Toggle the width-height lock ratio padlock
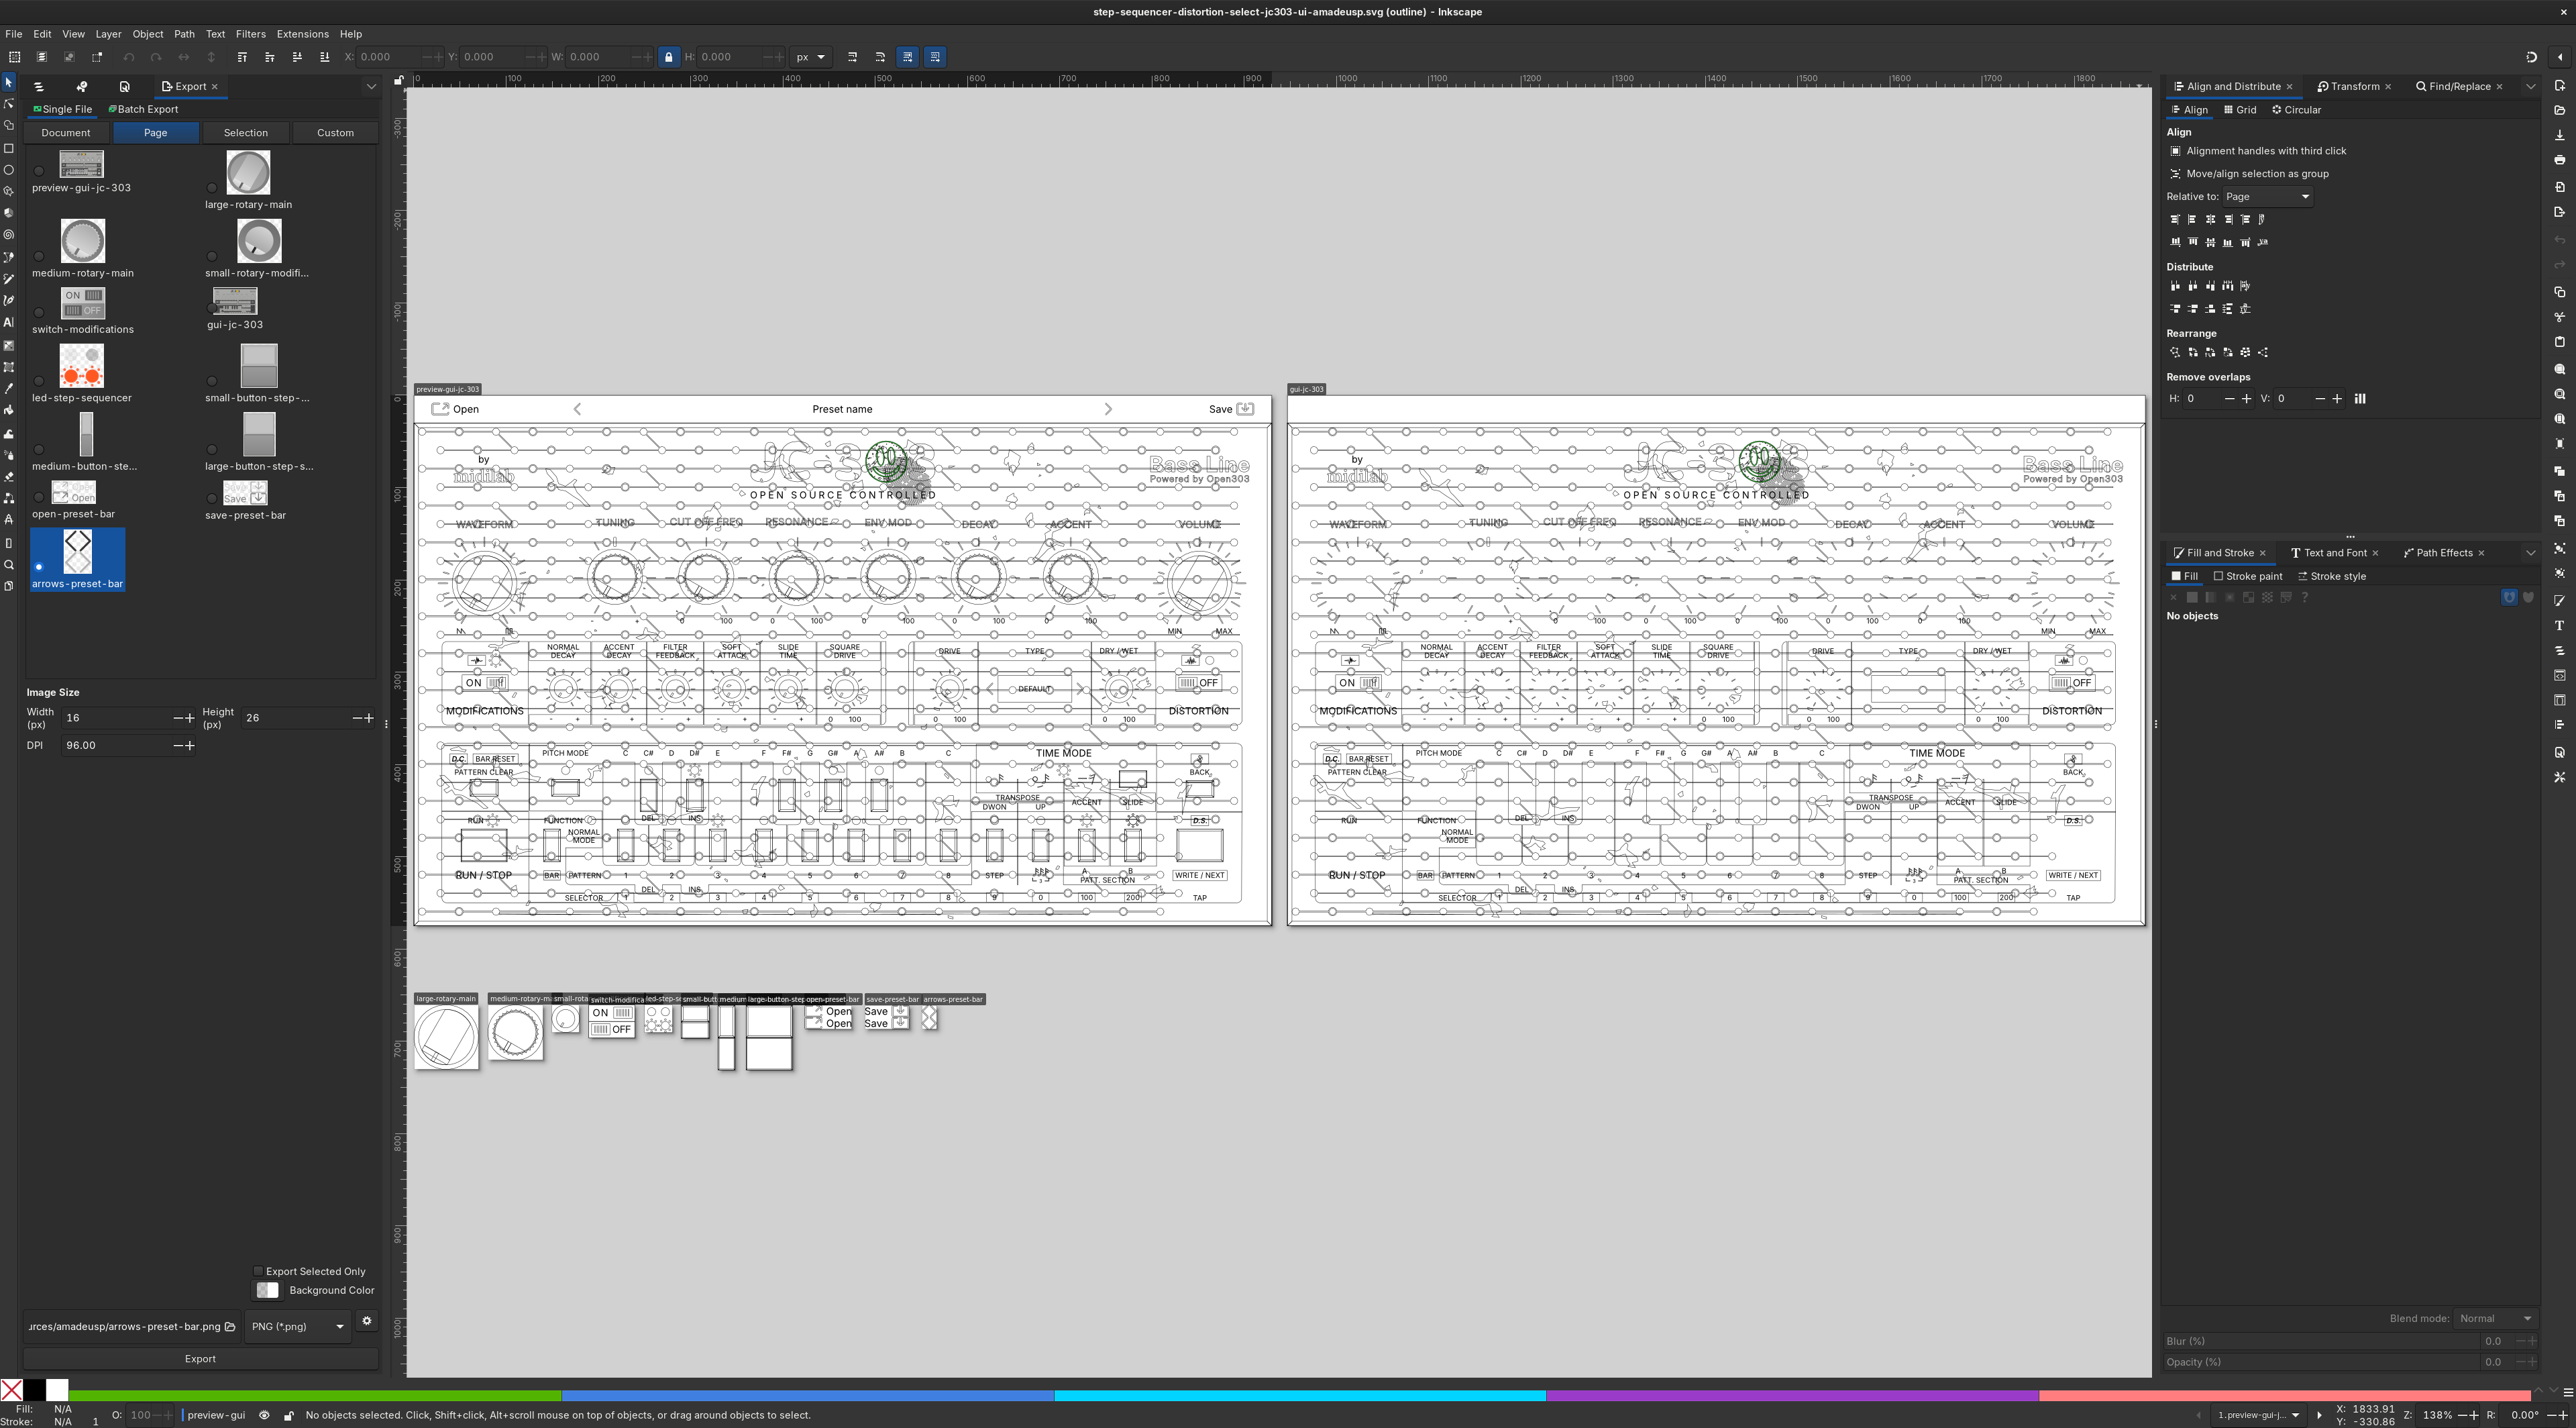 [x=668, y=57]
